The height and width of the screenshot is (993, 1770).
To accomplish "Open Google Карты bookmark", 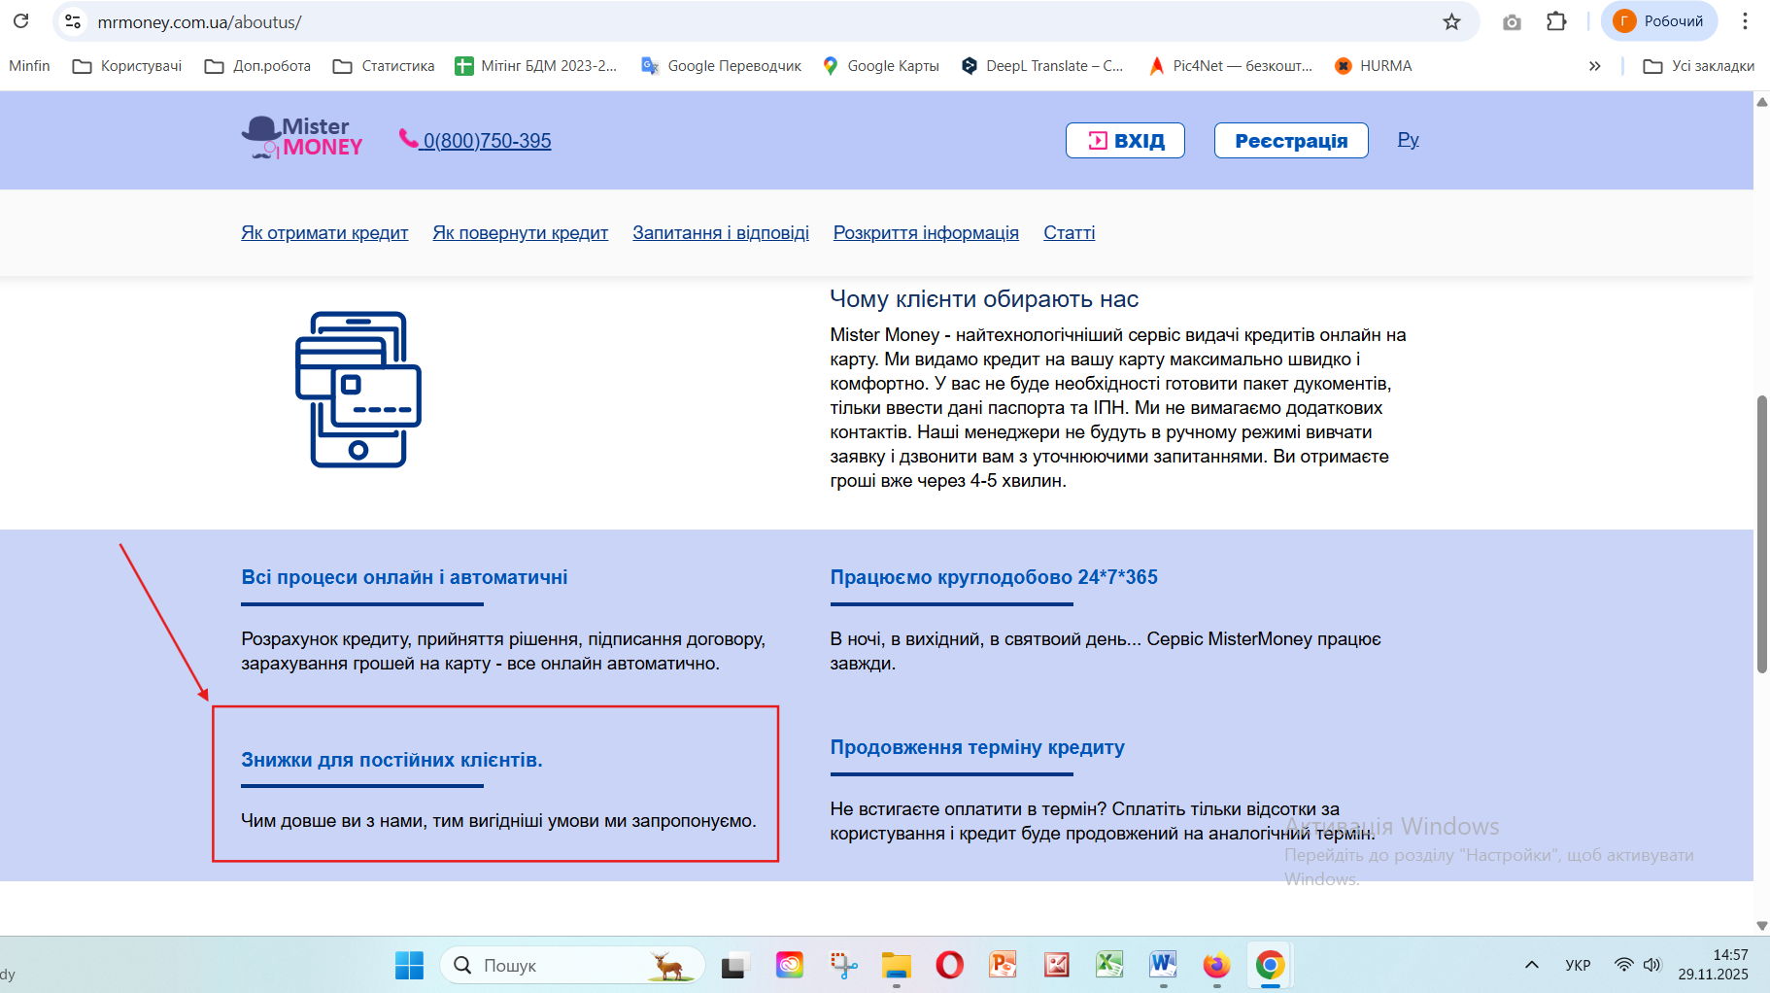I will [881, 66].
